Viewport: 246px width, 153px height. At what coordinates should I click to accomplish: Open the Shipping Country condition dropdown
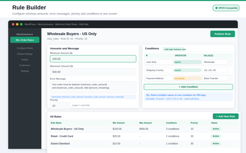pos(159,70)
